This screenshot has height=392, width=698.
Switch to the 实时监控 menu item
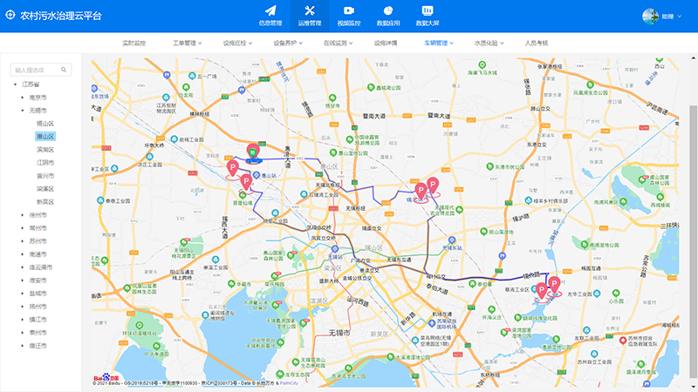134,43
